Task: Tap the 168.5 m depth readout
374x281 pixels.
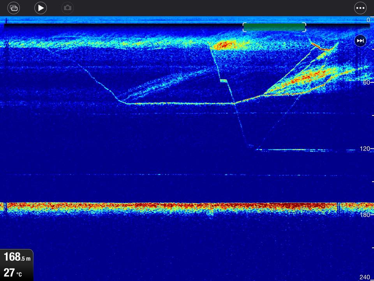Action: (x=17, y=257)
